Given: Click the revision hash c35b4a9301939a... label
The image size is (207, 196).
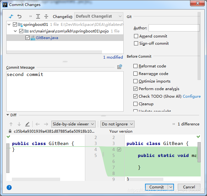Looking at the screenshot, I should click(x=54, y=131).
